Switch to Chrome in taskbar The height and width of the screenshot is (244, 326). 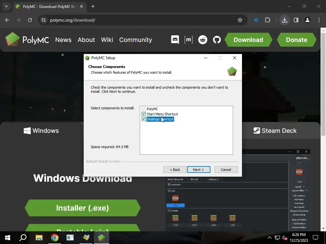coord(54,238)
